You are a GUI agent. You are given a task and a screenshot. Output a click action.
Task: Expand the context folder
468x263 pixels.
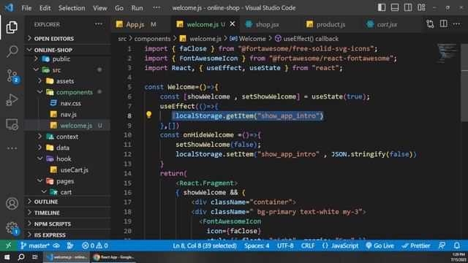coord(67,137)
